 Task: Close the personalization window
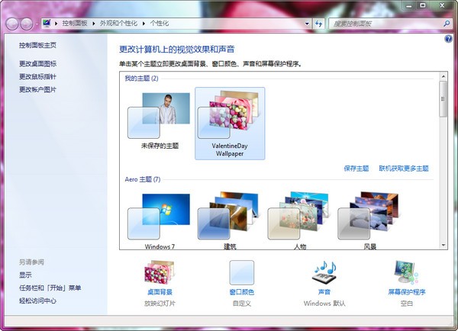442,6
